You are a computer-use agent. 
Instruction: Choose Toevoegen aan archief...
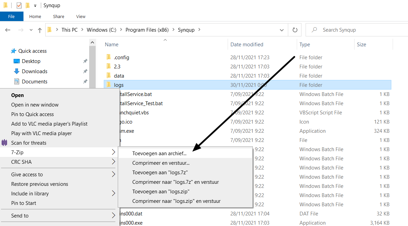click(185, 154)
